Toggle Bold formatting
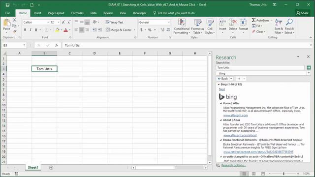 tap(25, 29)
